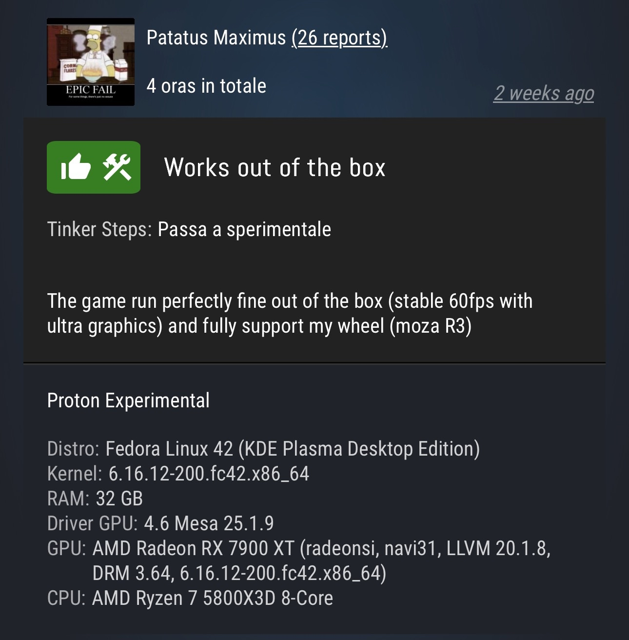
Task: Select the 'AMD Ryzen 7 5800X3D 8-Core' CPU
Action: point(213,598)
